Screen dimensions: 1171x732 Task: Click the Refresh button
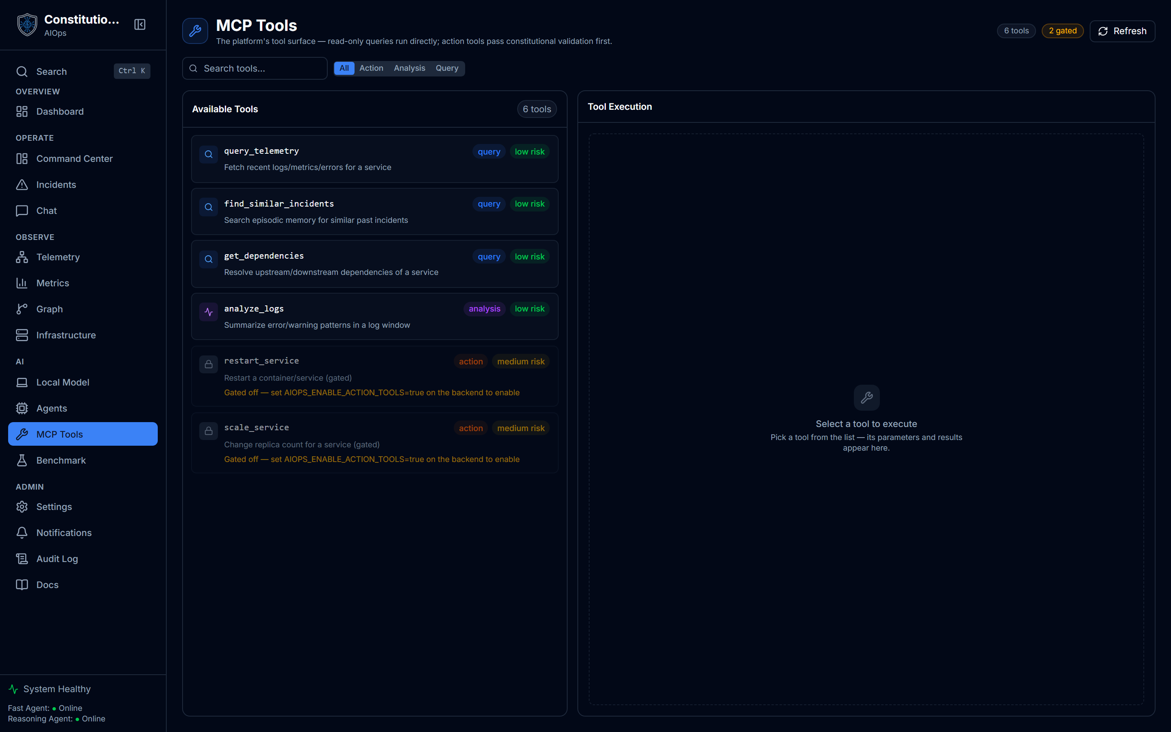(1122, 31)
